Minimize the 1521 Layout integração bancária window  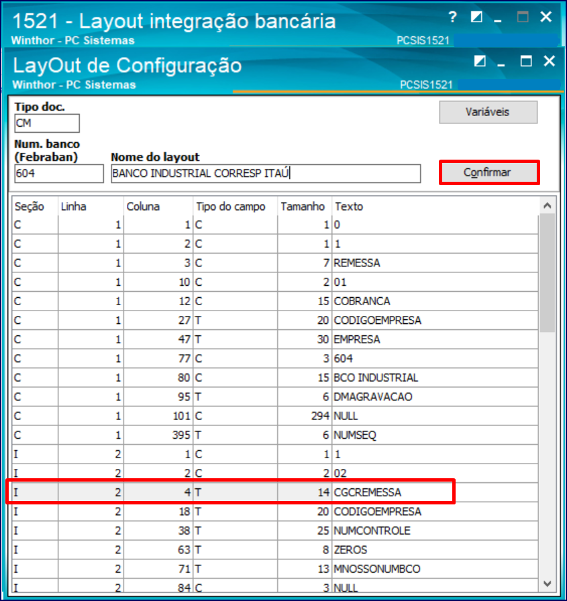pos(498,20)
